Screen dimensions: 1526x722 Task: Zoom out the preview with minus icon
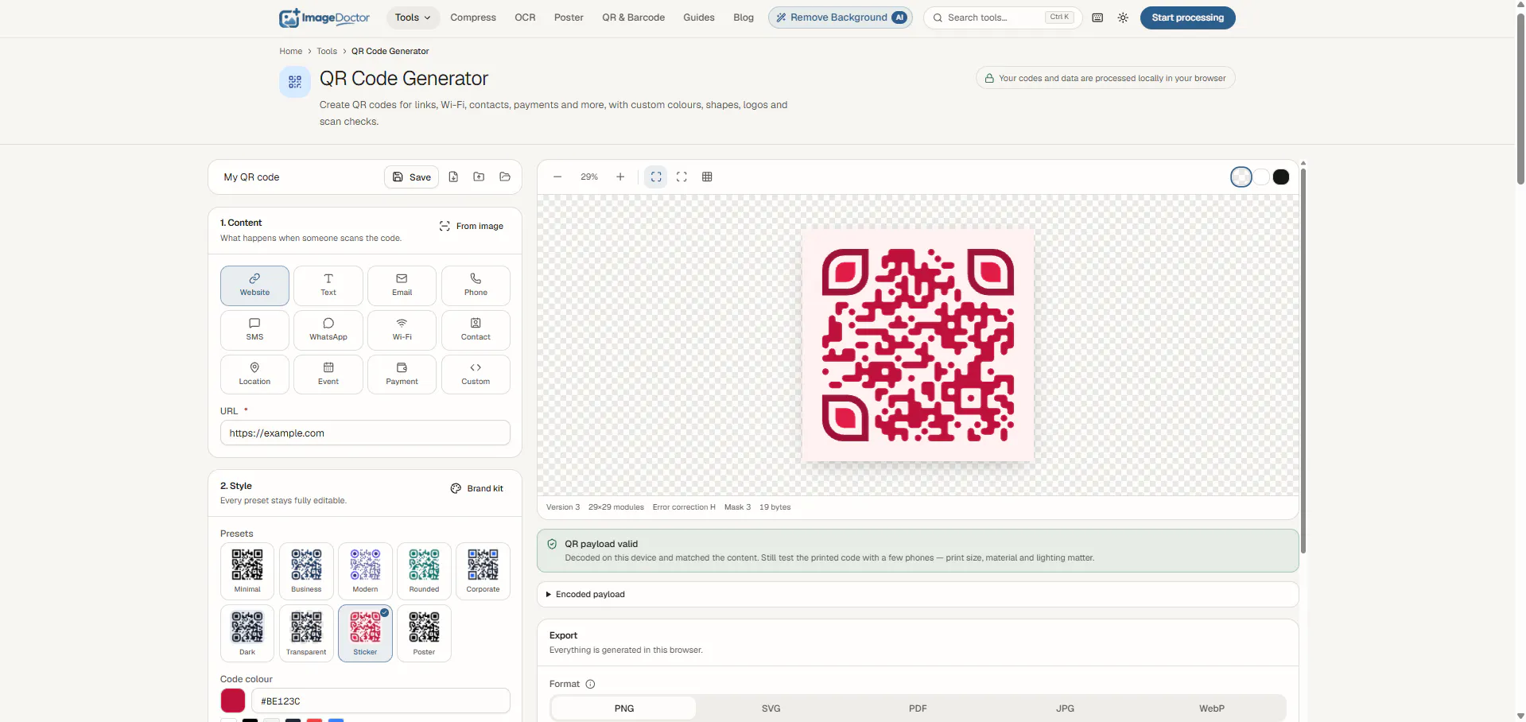coord(557,177)
